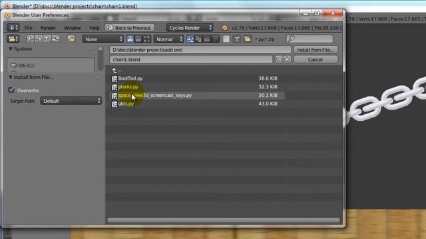Sort files by extension
The width and height of the screenshot is (426, 239).
pos(198,39)
